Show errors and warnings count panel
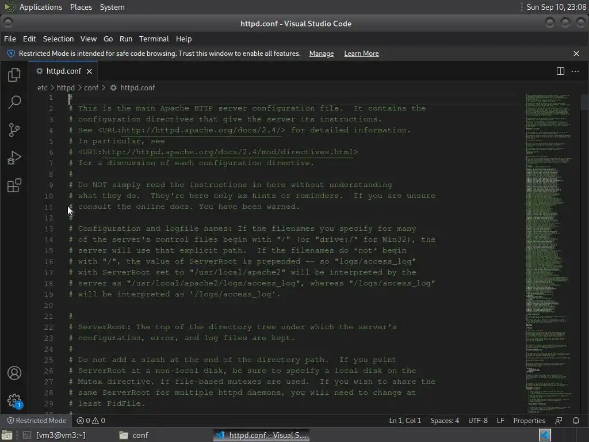 coord(91,421)
